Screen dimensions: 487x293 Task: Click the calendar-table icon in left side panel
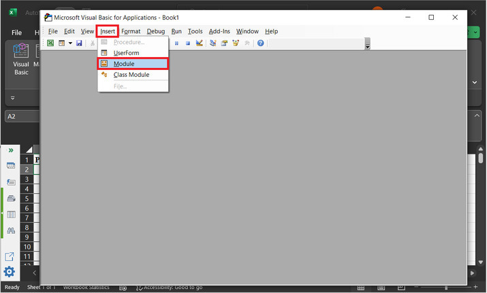[11, 166]
